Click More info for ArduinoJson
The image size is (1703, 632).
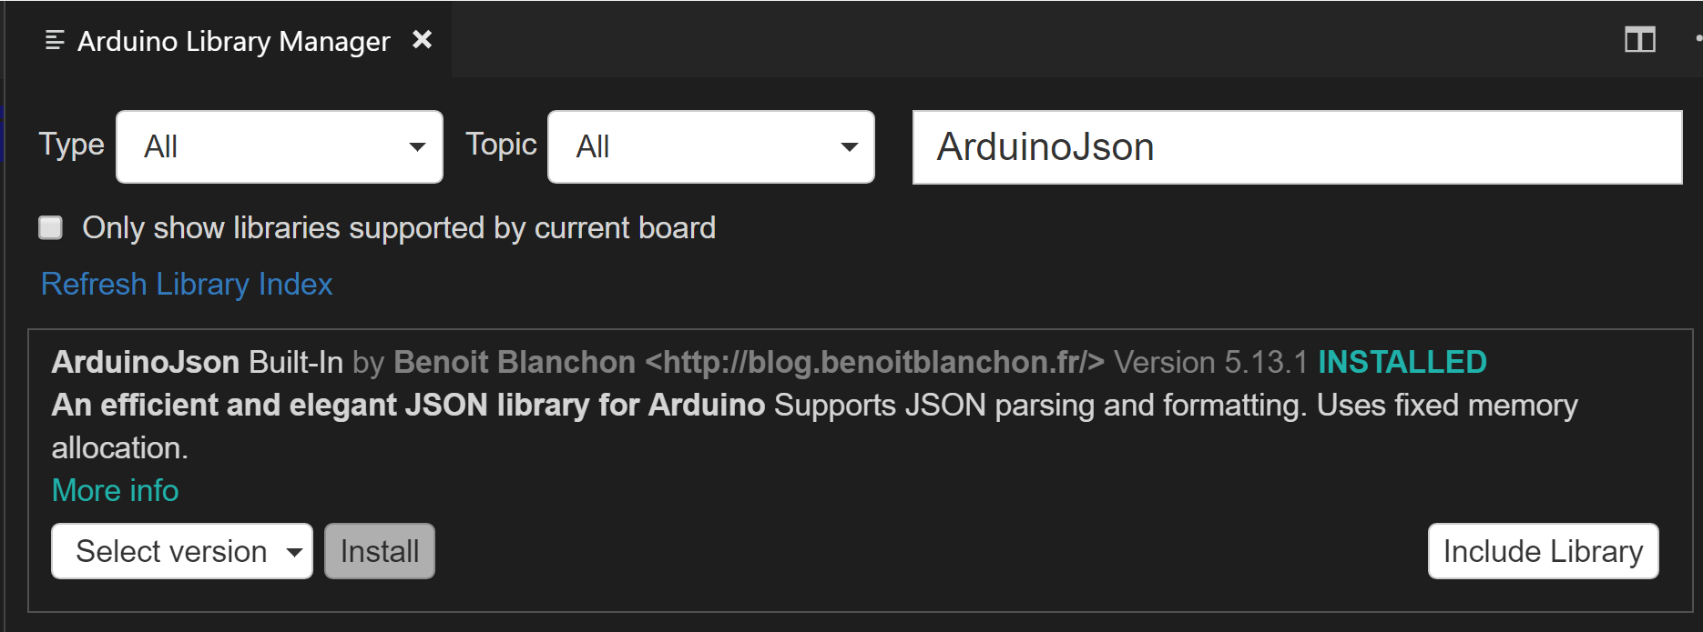(114, 490)
